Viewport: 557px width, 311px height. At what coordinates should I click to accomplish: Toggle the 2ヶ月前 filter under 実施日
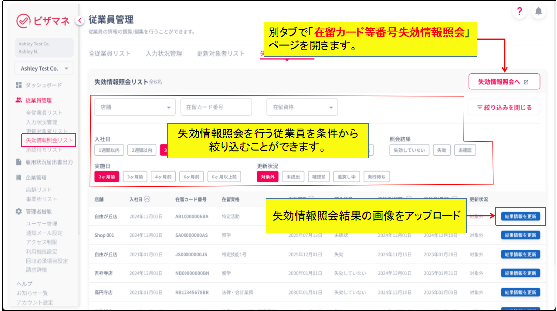click(107, 177)
